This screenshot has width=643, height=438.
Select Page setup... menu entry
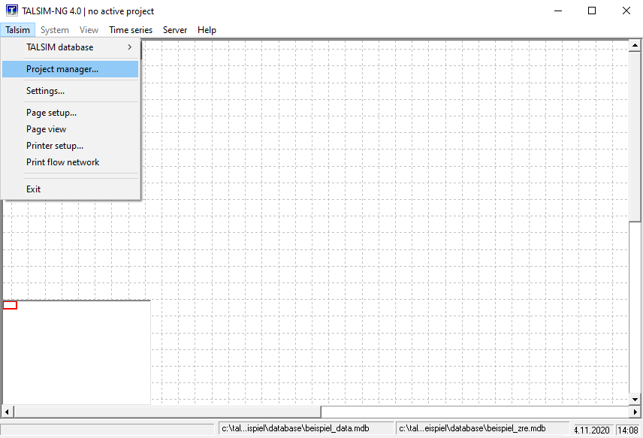click(71, 113)
